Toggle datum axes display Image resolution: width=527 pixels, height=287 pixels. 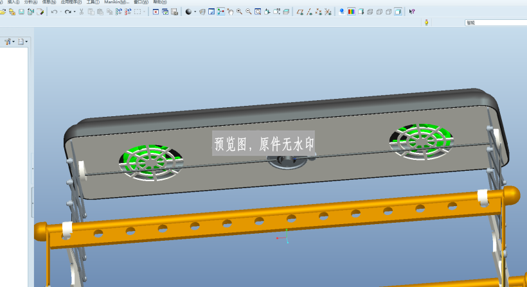coord(309,12)
